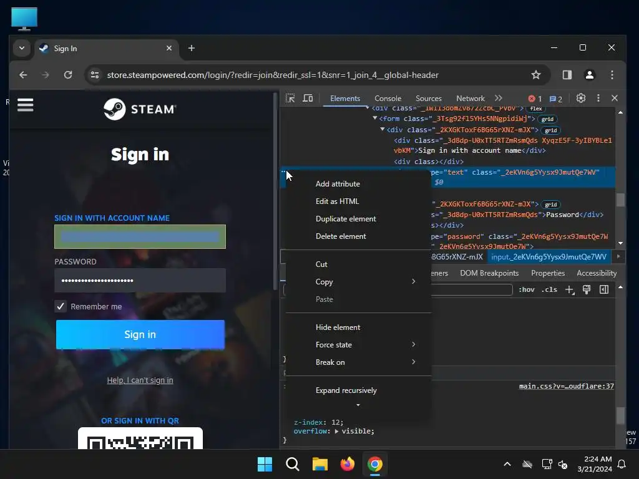The width and height of the screenshot is (639, 479).
Task: Open Windows taskbar search
Action: [293, 464]
